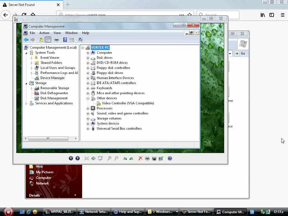Open the File menu in Computer Management

point(32,33)
